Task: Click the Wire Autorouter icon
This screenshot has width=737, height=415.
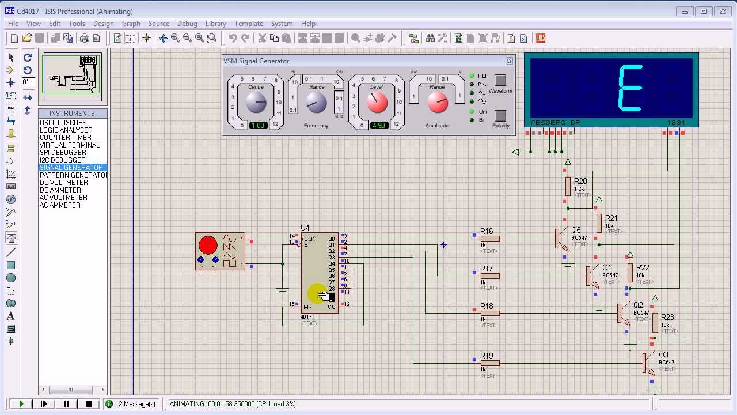Action: [x=413, y=38]
